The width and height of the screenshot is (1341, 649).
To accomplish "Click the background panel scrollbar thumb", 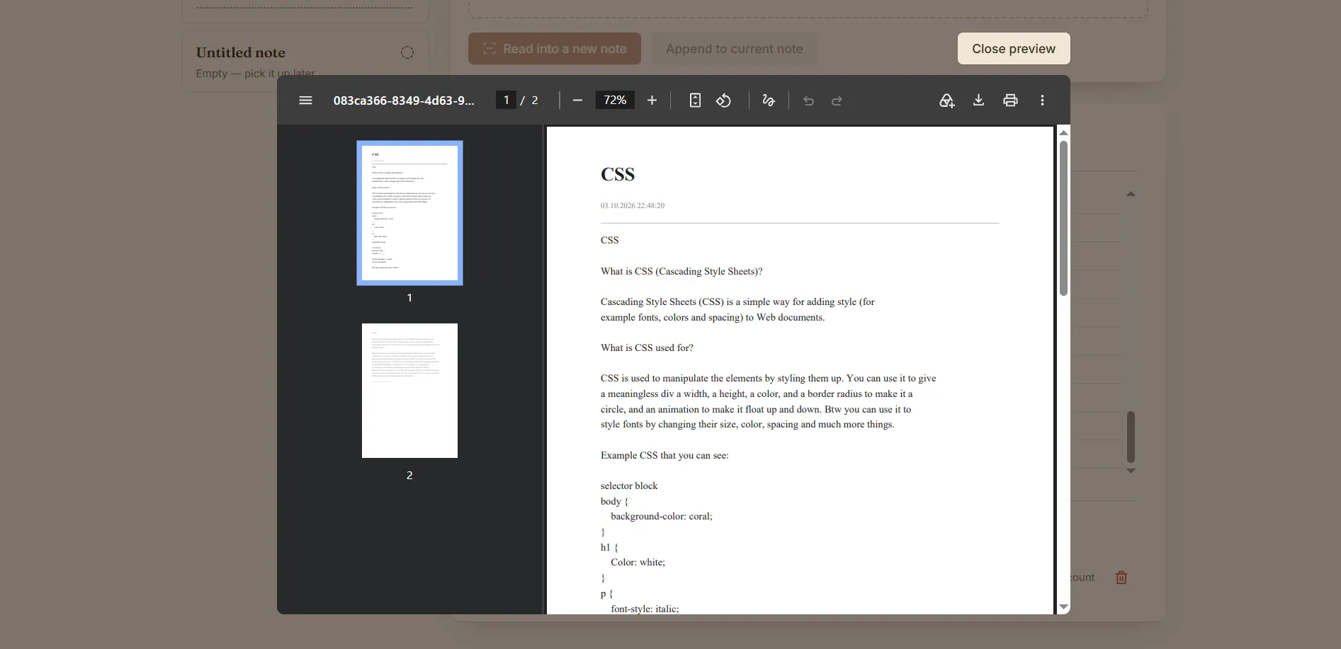I will [x=1131, y=437].
